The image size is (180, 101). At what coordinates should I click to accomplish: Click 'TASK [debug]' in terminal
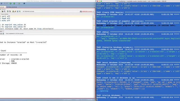tap(103, 32)
